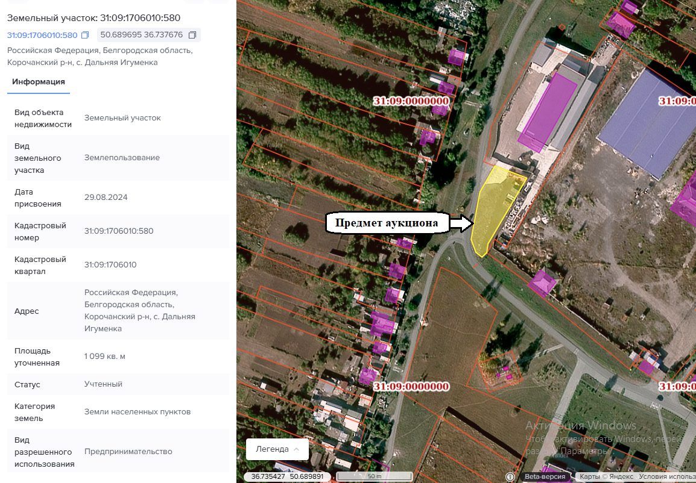Click the Карты © Яндекс attribution
This screenshot has width=696, height=483.
[x=606, y=477]
